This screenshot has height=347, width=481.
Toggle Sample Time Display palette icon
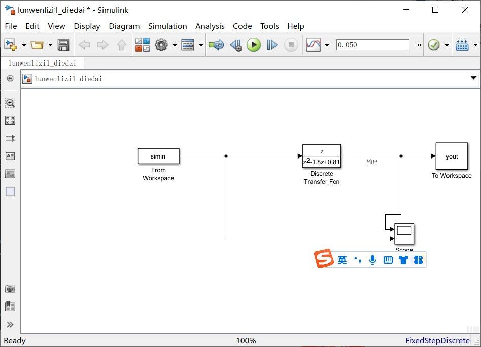(x=10, y=138)
